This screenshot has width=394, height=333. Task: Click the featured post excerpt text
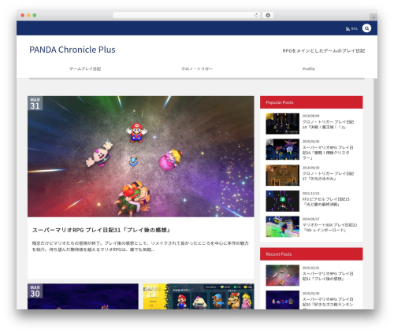coord(140,246)
